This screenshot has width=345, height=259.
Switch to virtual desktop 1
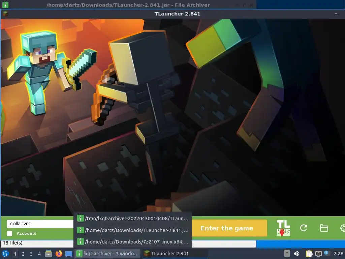(15, 254)
